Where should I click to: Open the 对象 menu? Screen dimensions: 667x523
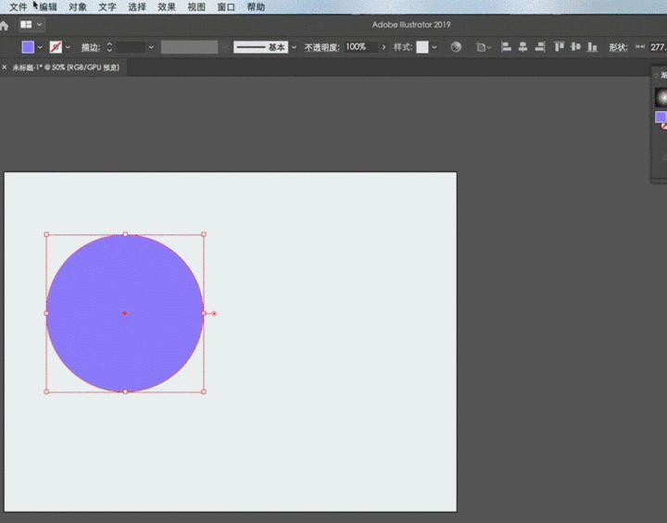78,7
